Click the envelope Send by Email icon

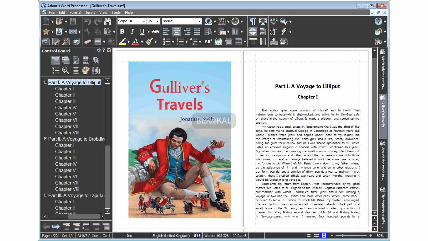click(73, 31)
